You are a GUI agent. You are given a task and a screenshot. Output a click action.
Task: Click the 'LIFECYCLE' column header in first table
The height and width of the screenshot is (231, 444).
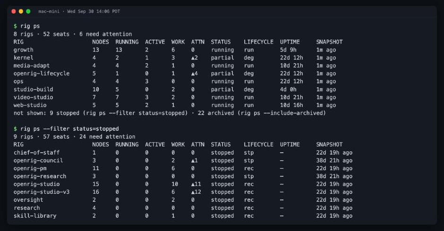(259, 42)
